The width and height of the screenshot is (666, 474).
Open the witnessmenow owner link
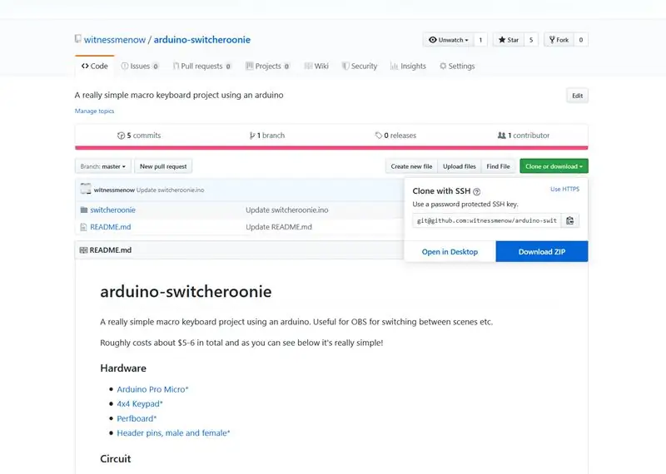pos(115,40)
